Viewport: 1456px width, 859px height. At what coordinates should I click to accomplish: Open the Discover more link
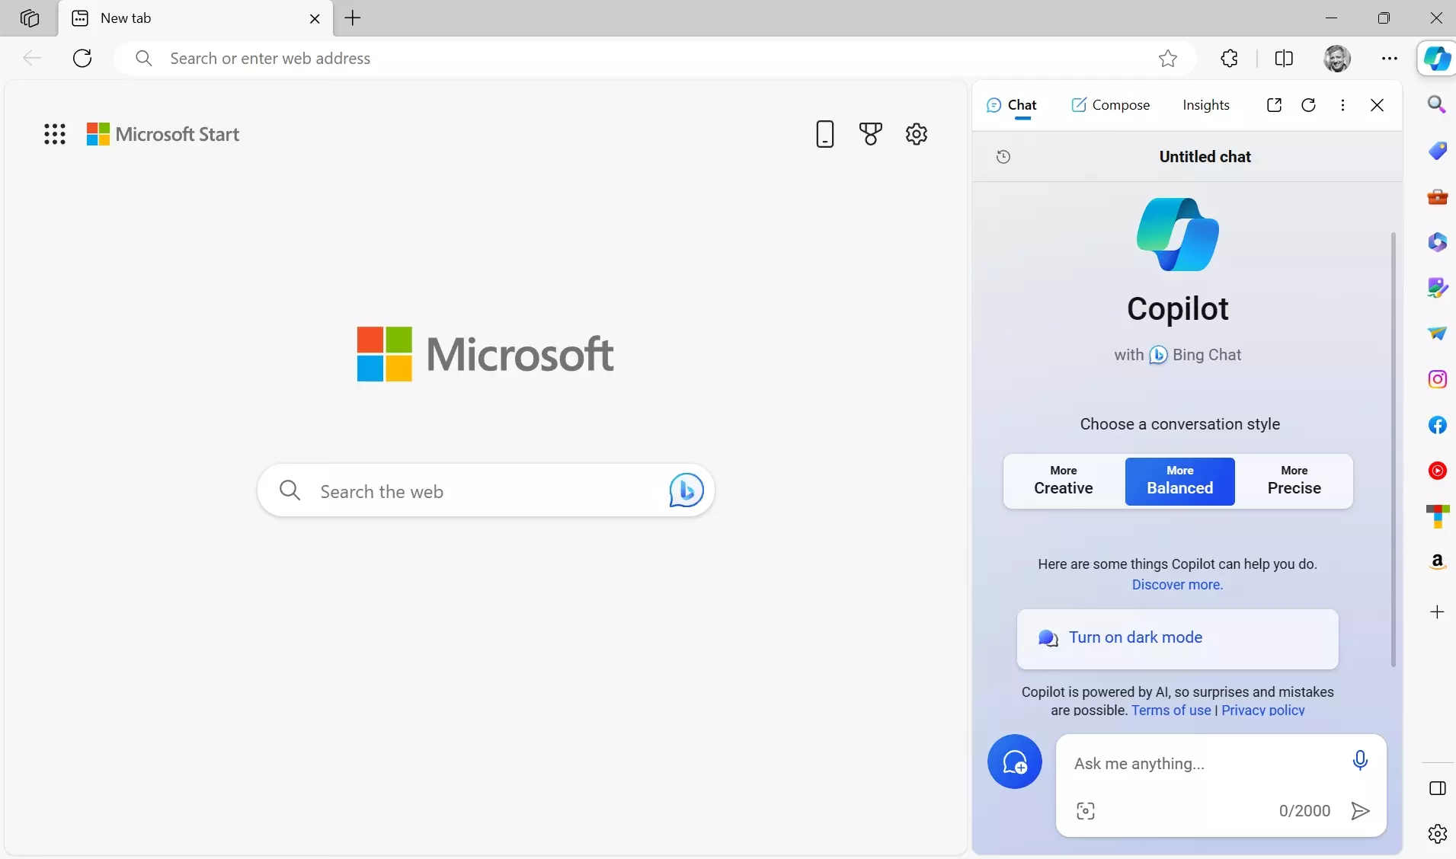pyautogui.click(x=1177, y=584)
